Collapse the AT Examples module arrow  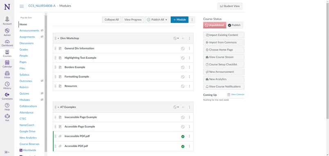click(x=59, y=107)
